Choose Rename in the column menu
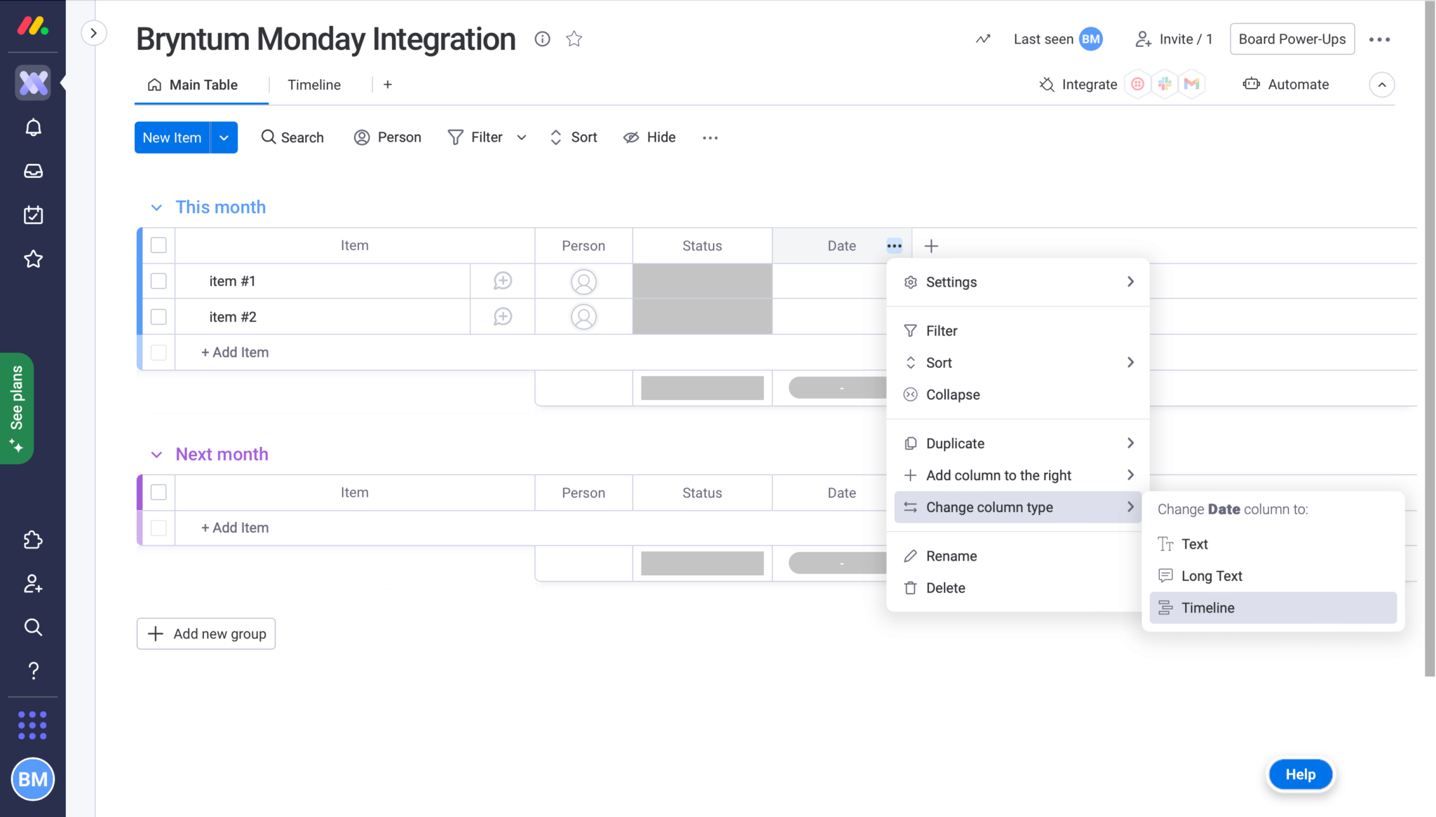Image resolution: width=1436 pixels, height=817 pixels. 1018,556
